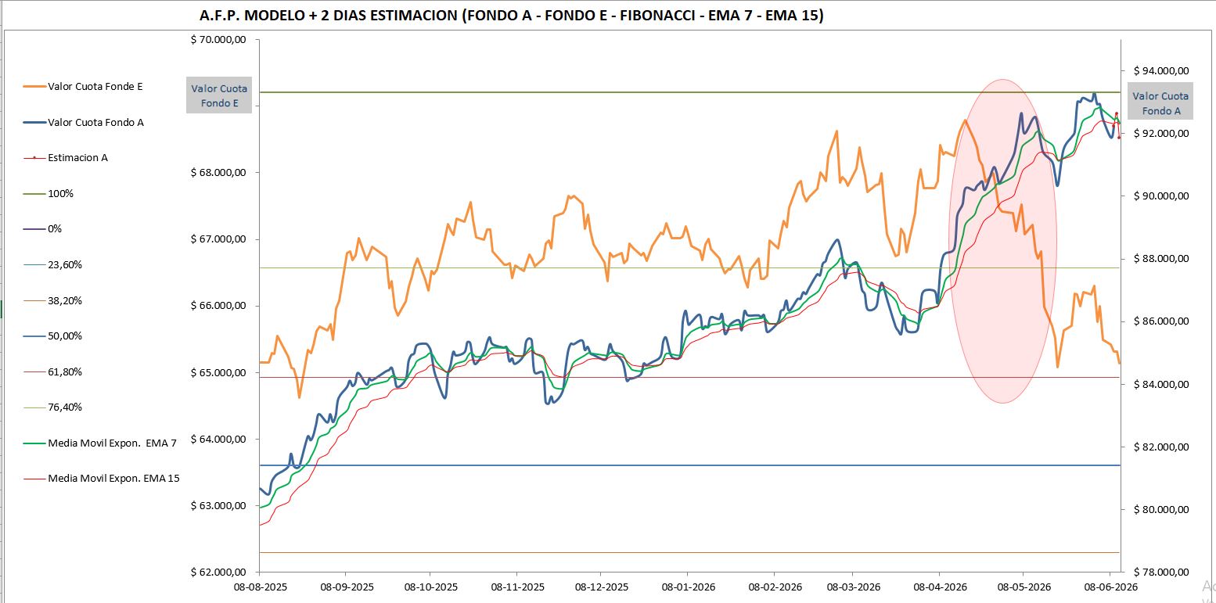This screenshot has height=603, width=1216.
Task: Click date label 08-08-2025
Action: tap(259, 587)
